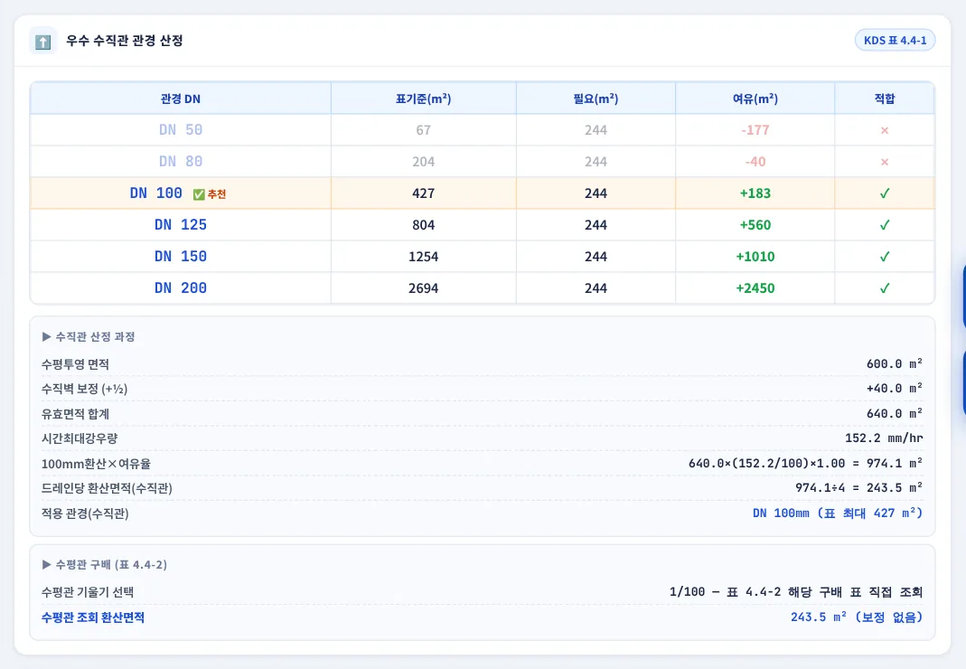Click the KDS 표 4.4-1 badge
The height and width of the screenshot is (669, 966).
895,40
